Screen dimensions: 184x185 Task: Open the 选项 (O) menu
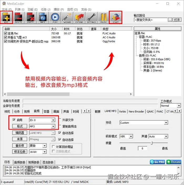[72, 9]
